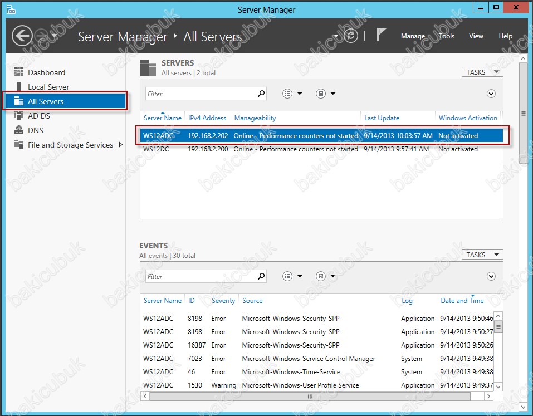Image resolution: width=533 pixels, height=416 pixels.
Task: Select the WS12ADC server row
Action: pos(321,136)
